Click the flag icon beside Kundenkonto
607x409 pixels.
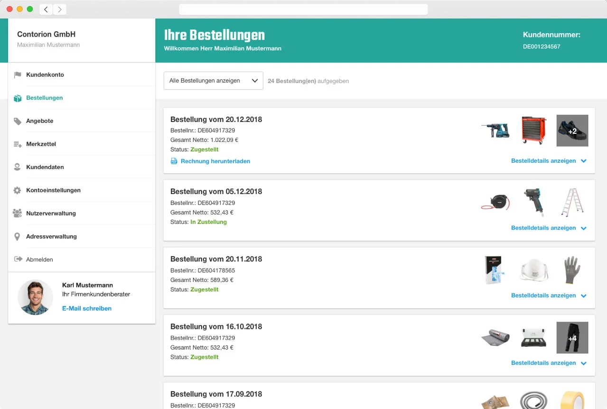(18, 75)
